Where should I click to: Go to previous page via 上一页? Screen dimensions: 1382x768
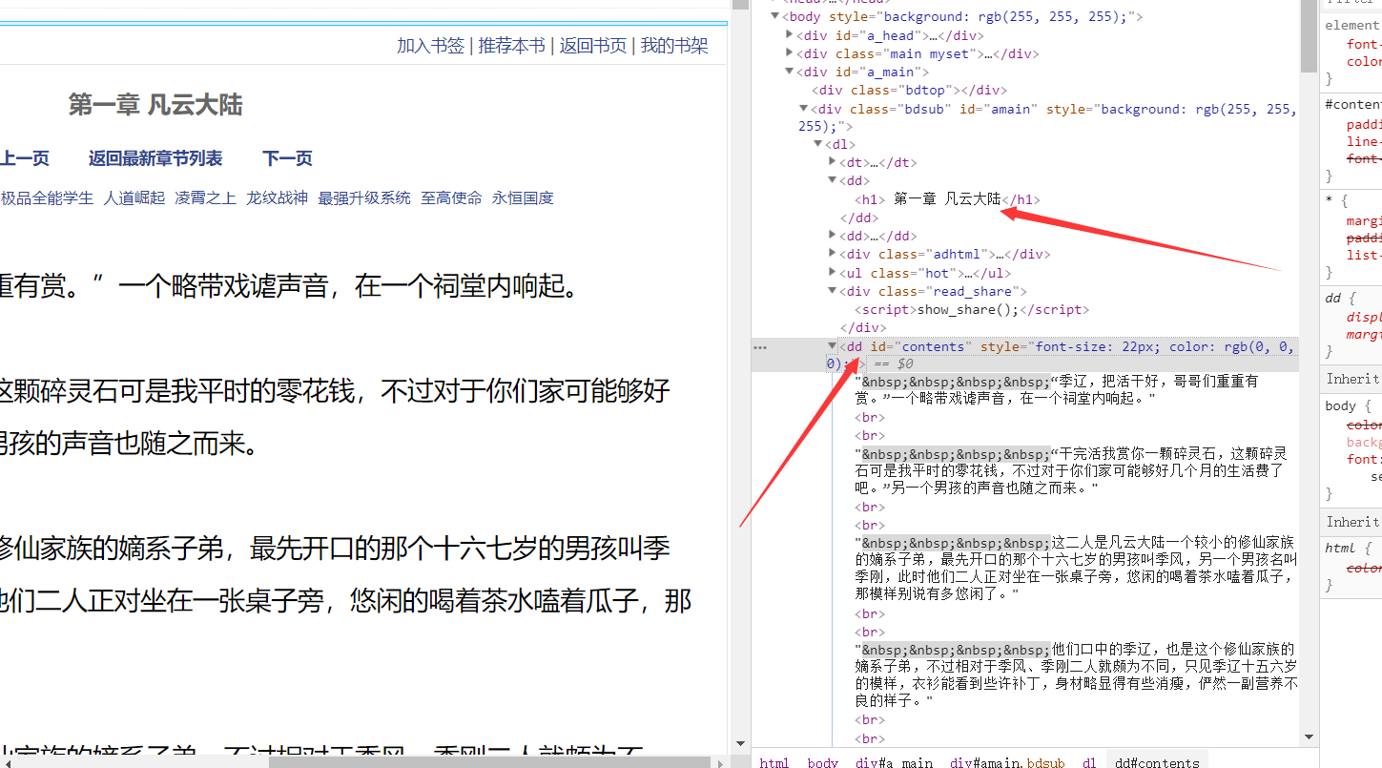tap(26, 158)
